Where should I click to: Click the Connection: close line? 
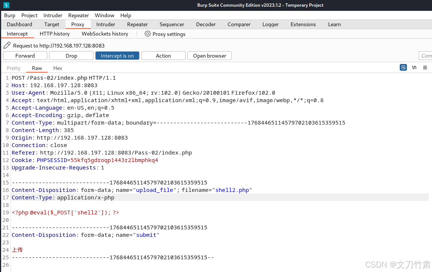(x=39, y=145)
